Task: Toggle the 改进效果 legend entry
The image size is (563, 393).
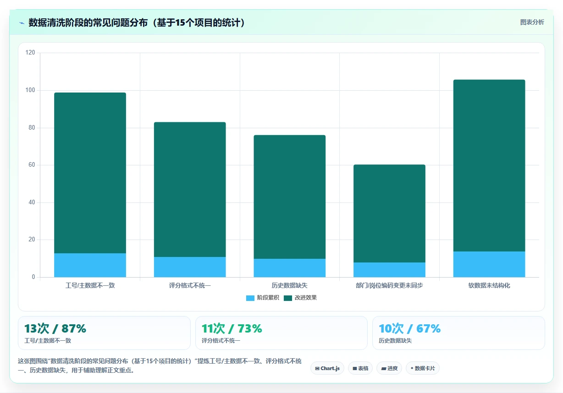Action: (x=300, y=298)
